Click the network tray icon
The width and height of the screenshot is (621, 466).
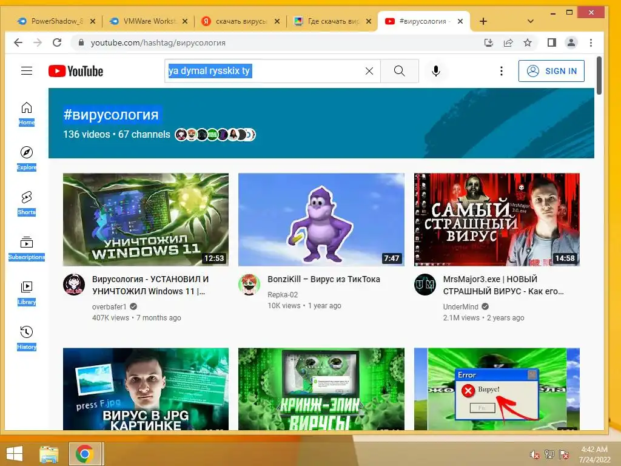pyautogui.click(x=549, y=454)
